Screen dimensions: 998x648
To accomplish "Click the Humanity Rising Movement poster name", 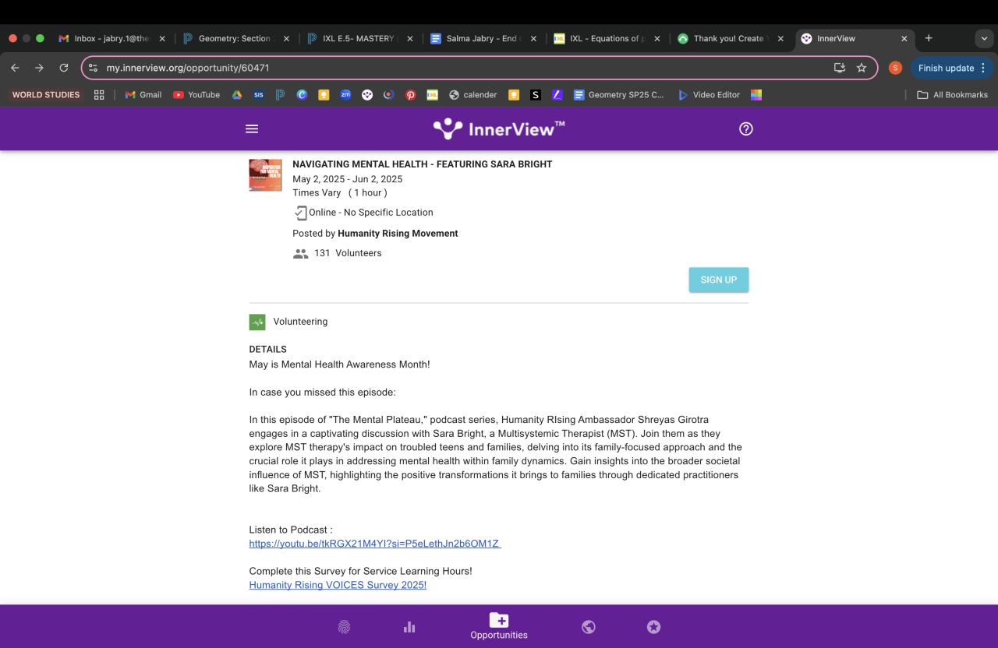I will [x=398, y=234].
